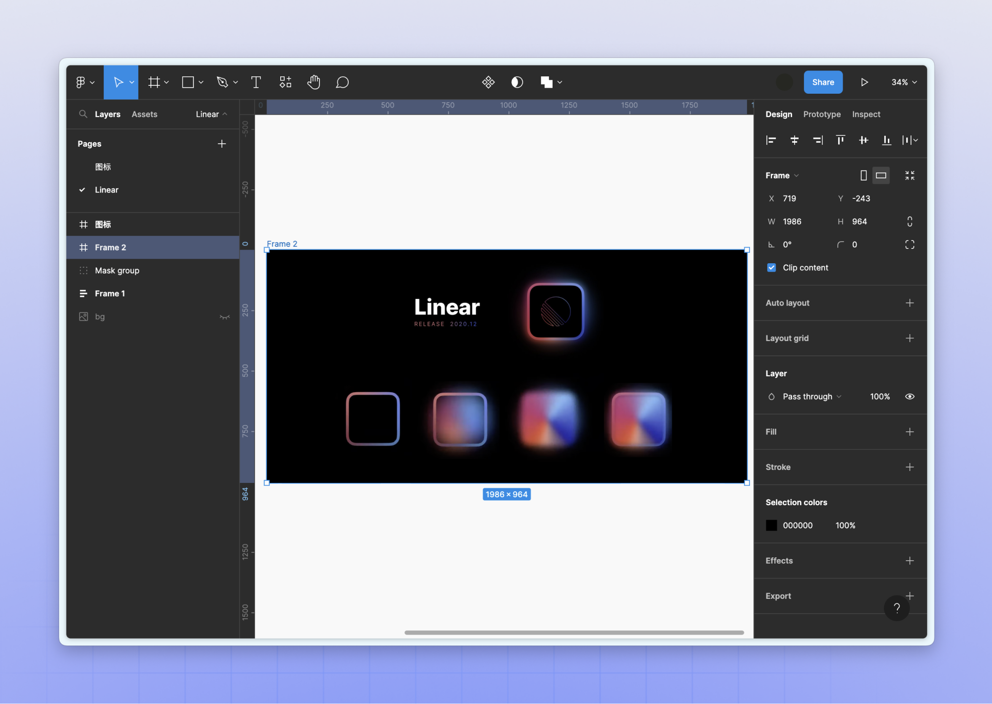Start presentation with play button

(x=865, y=82)
